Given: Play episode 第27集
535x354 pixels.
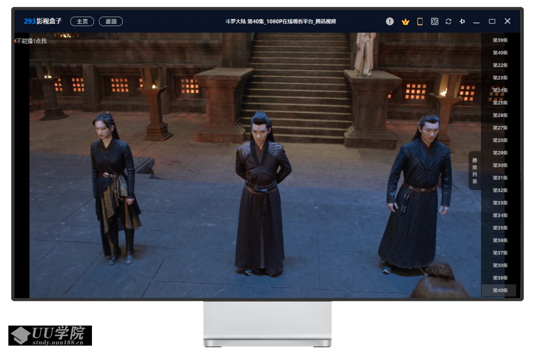Looking at the screenshot, I should pyautogui.click(x=500, y=128).
